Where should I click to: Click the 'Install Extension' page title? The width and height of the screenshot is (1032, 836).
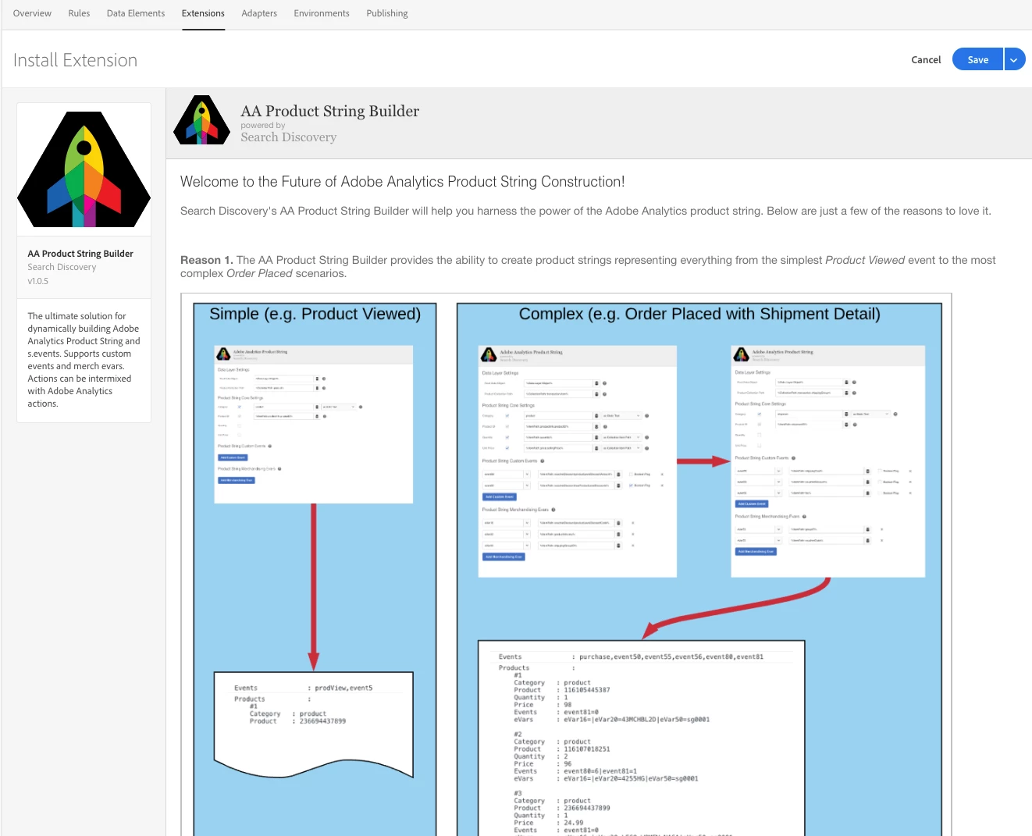[75, 60]
